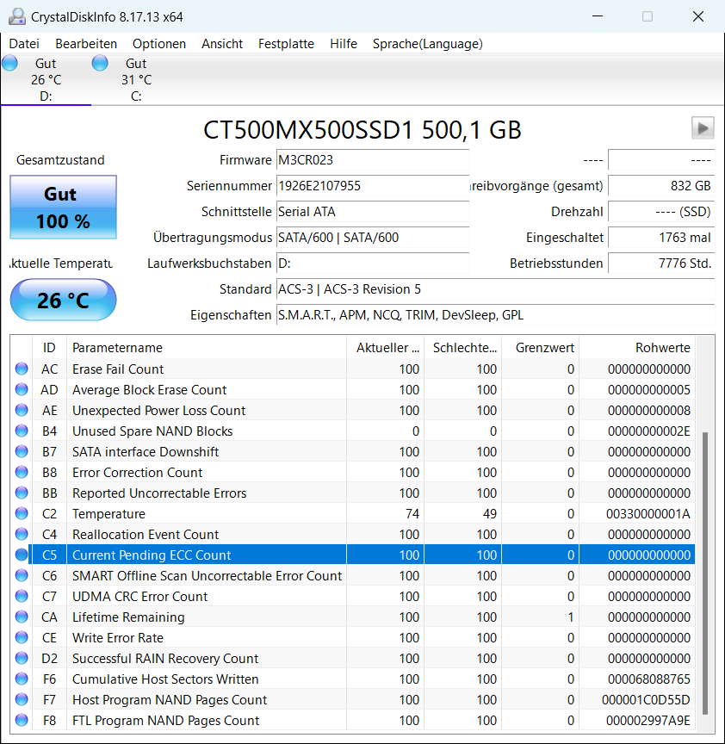Switch to the C: drive tab

[x=136, y=80]
